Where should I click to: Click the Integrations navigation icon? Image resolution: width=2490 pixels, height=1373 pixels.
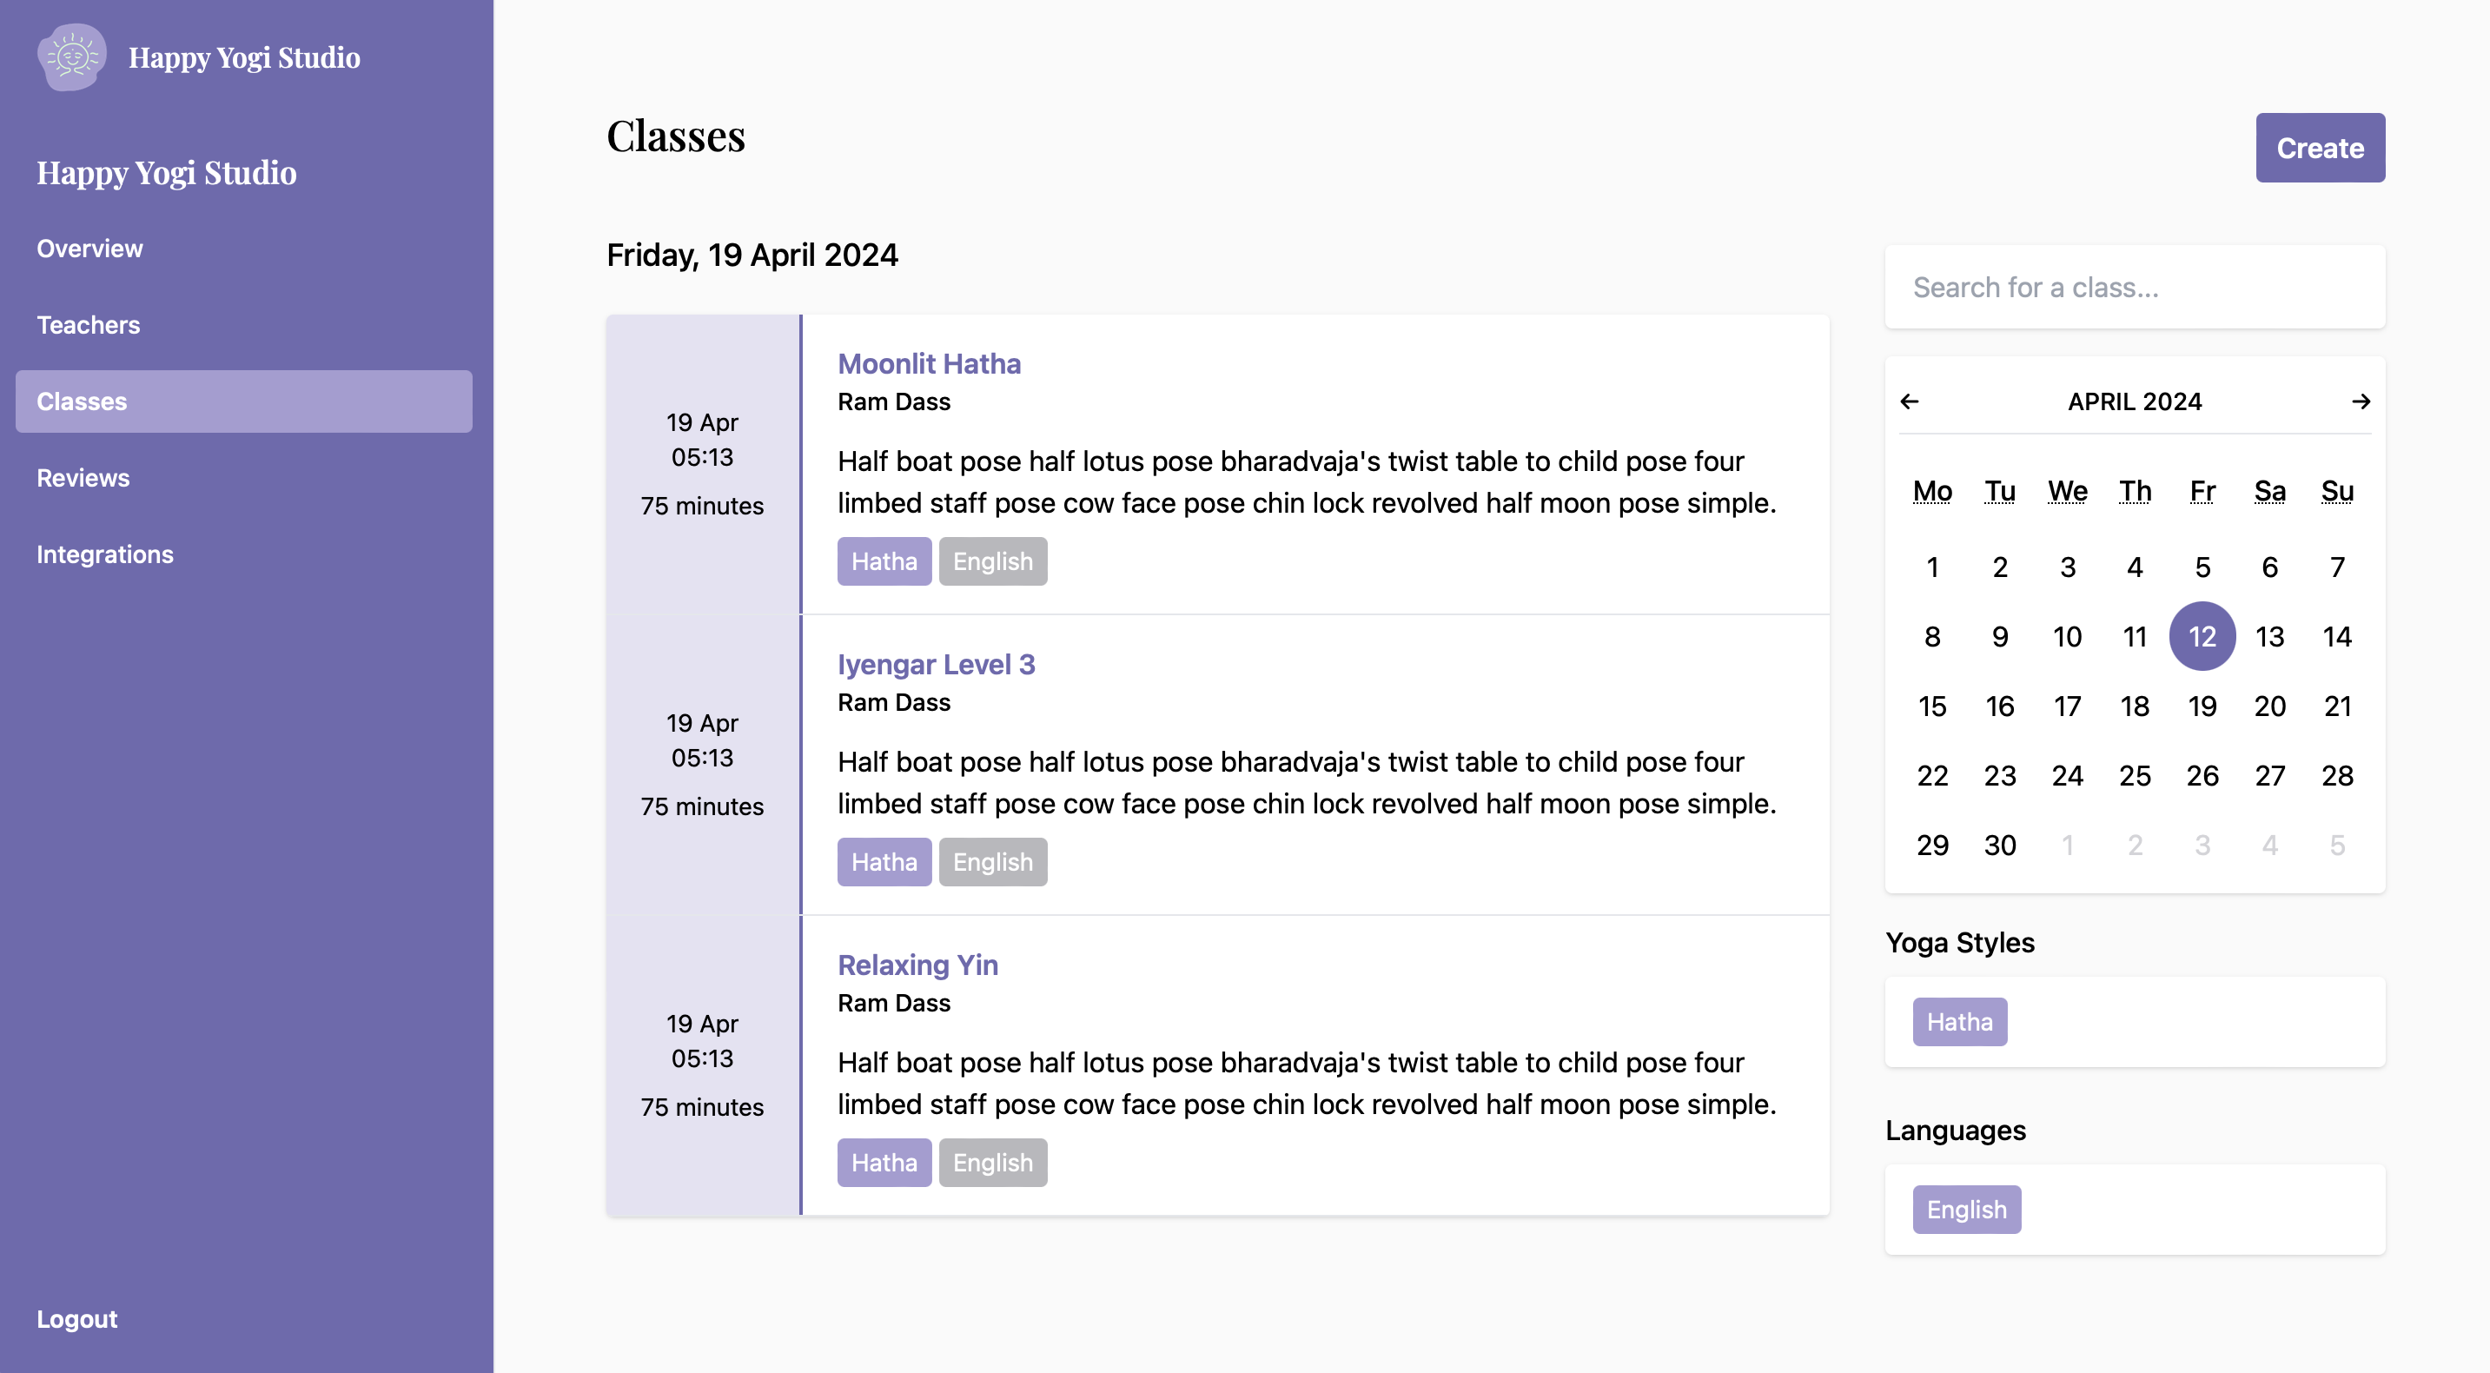tap(105, 553)
